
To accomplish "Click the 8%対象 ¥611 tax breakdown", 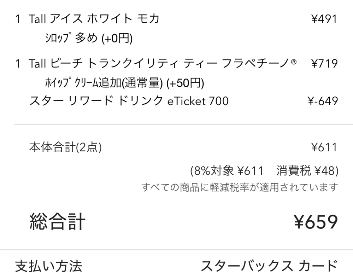I will (x=227, y=170).
